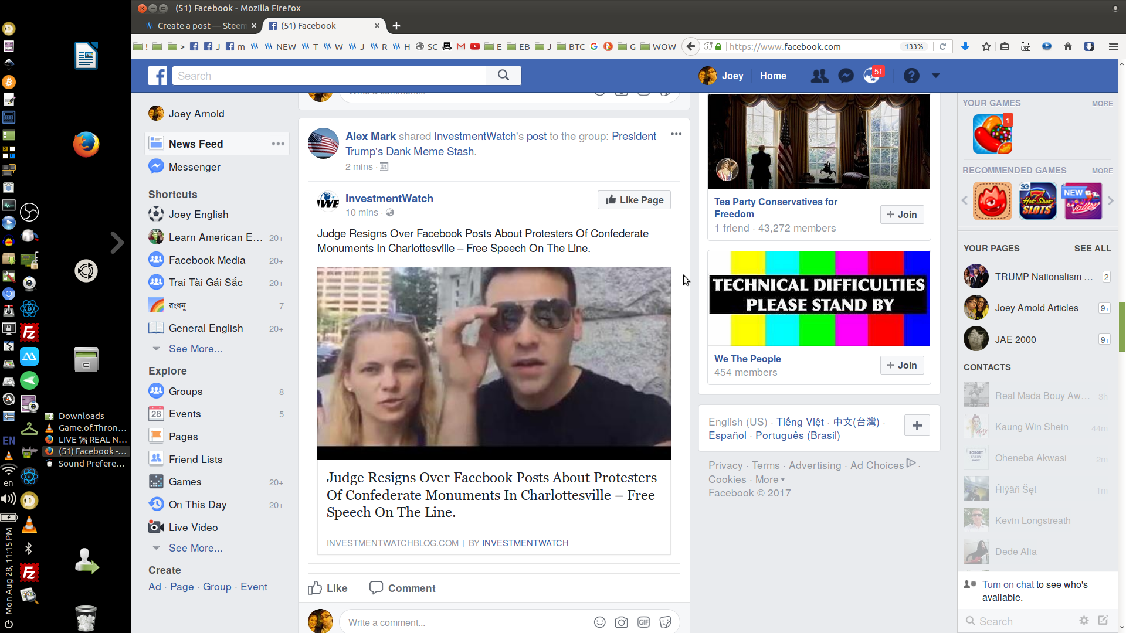This screenshot has width=1126, height=633.
Task: Open chat settings with the gear icon
Action: pos(1084,621)
